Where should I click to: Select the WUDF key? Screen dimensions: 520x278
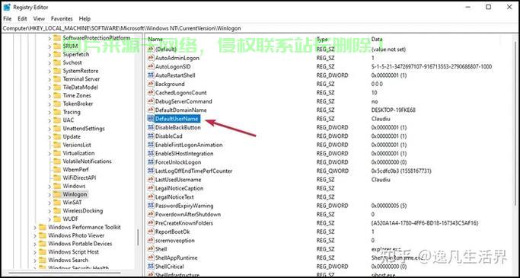[71, 219]
